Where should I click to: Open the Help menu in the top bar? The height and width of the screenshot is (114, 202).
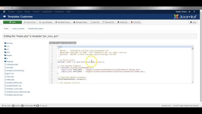click(x=68, y=12)
